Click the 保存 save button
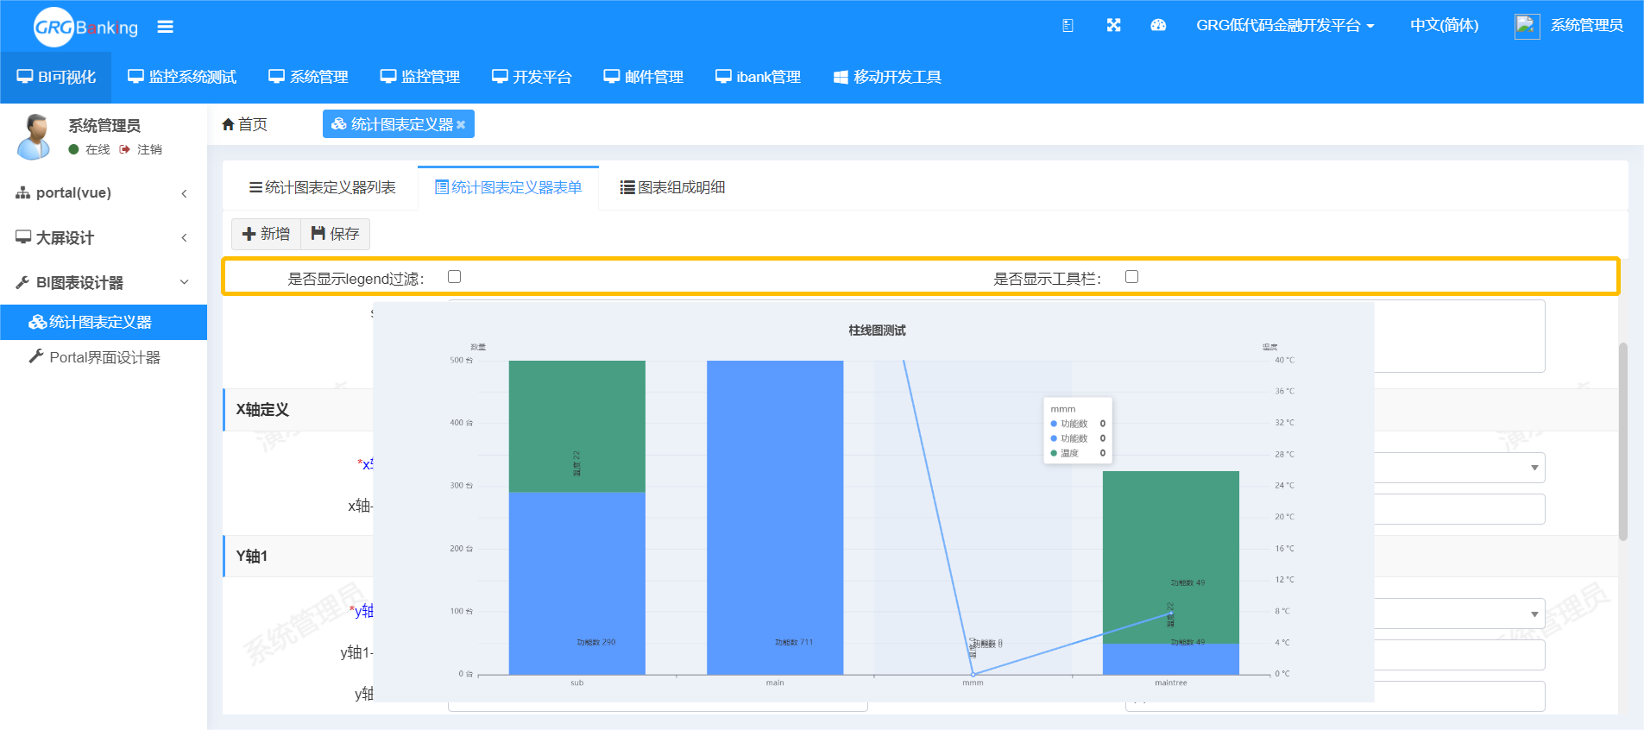This screenshot has height=730, width=1644. click(335, 234)
